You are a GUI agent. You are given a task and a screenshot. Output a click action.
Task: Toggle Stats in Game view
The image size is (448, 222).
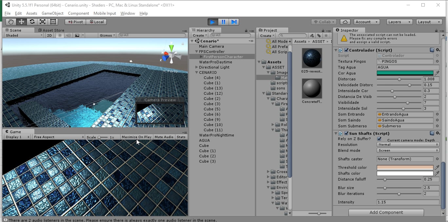pos(181,137)
